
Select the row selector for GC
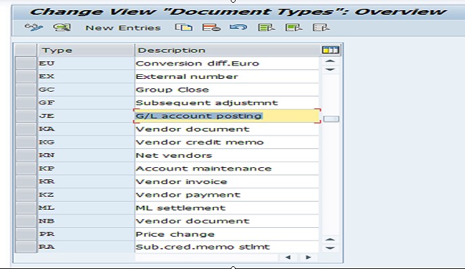[x=26, y=90]
